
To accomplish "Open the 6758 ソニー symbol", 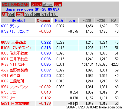I will [x=10, y=92].
